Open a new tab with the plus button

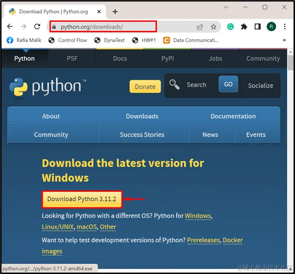115,12
